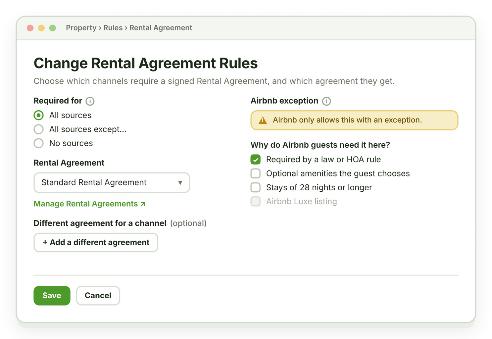Click the yellow minimize window button
The height and width of the screenshot is (339, 492).
[41, 28]
